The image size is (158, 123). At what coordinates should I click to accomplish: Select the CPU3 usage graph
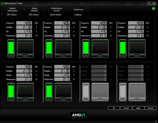pyautogui.click(x=137, y=48)
